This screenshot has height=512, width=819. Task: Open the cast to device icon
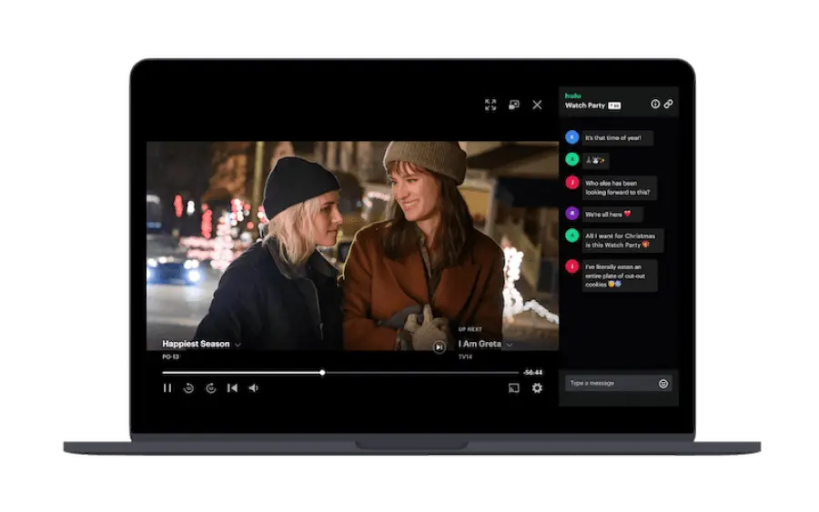(x=514, y=387)
